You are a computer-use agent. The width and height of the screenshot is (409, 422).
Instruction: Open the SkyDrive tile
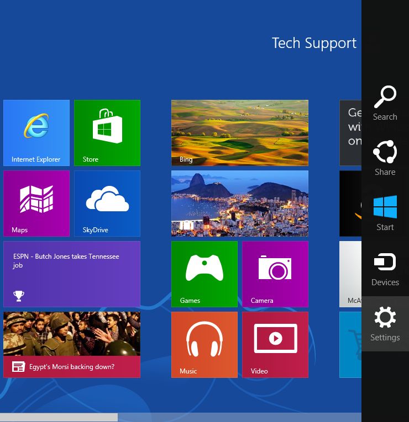107,204
